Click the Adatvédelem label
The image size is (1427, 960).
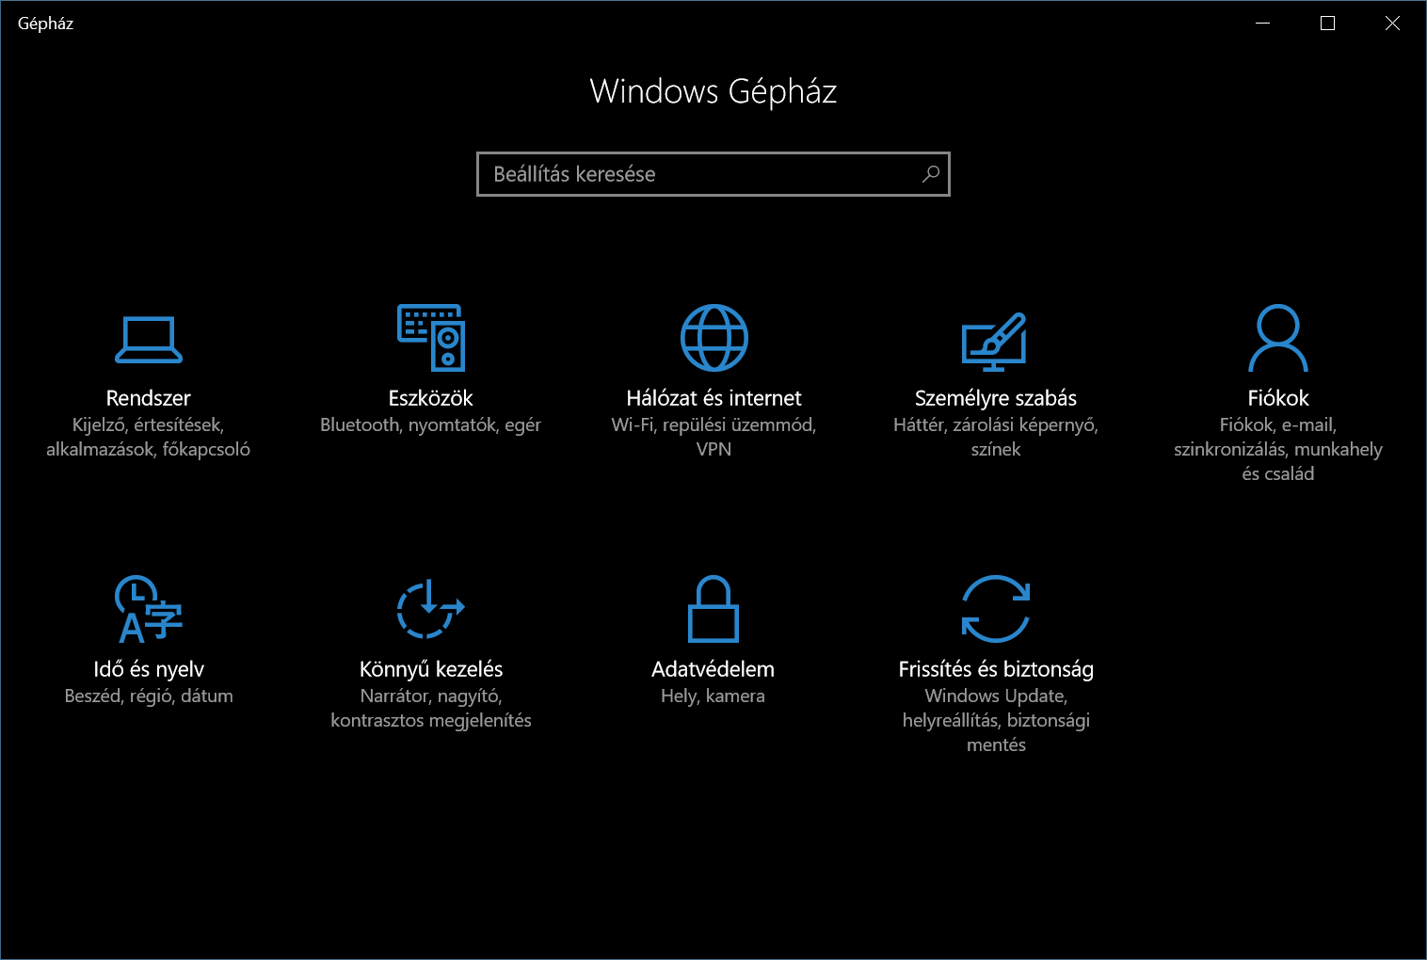click(x=713, y=669)
